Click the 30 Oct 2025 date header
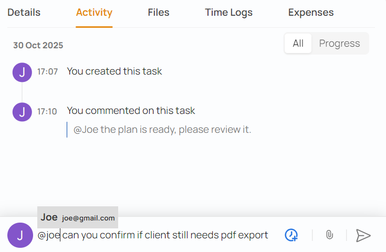 pos(38,46)
